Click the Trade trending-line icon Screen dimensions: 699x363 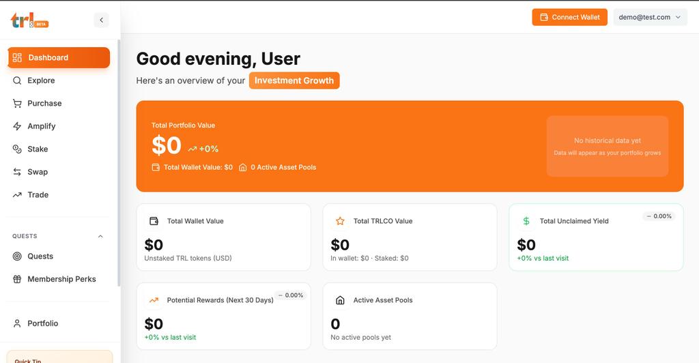pyautogui.click(x=17, y=194)
